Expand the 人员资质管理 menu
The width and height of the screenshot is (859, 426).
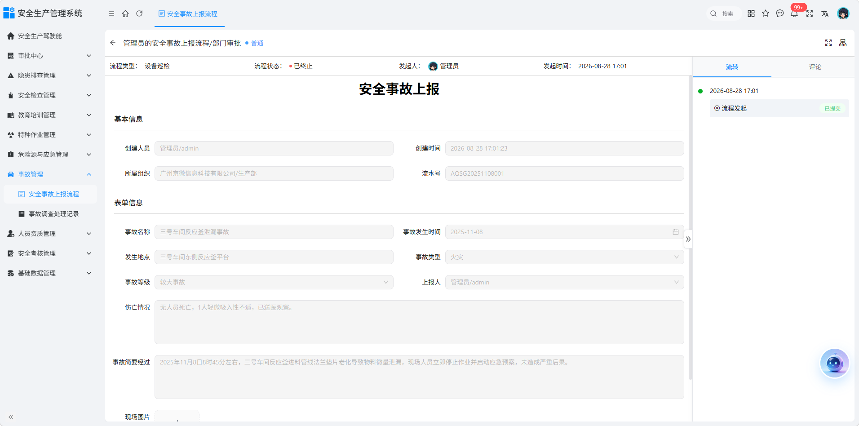[x=50, y=234]
